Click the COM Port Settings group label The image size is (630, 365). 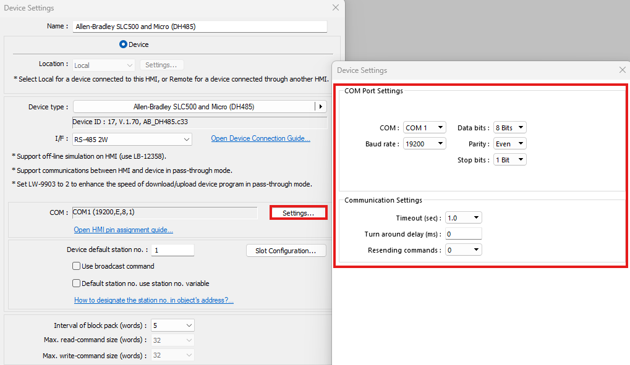click(373, 91)
